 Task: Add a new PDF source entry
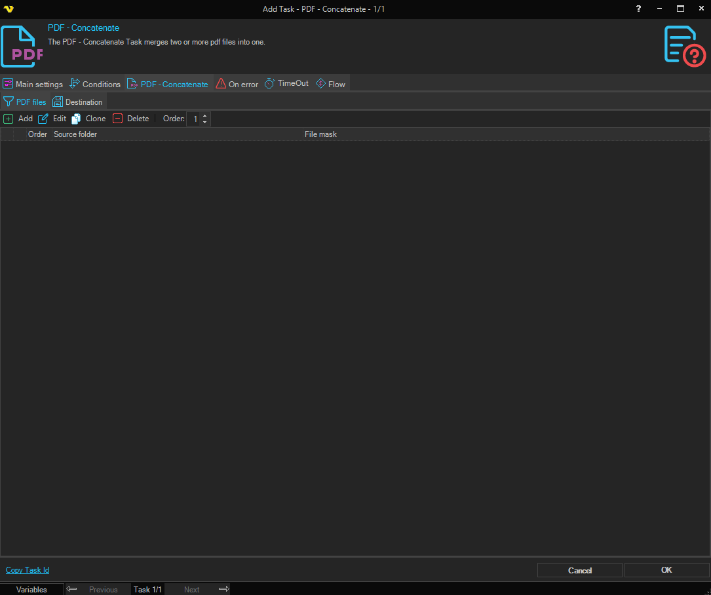18,119
